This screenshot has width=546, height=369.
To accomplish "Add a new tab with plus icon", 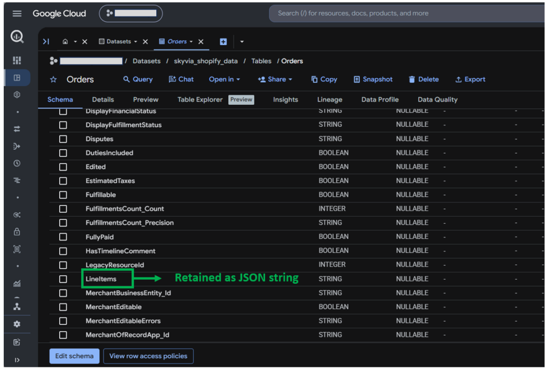I will point(223,42).
